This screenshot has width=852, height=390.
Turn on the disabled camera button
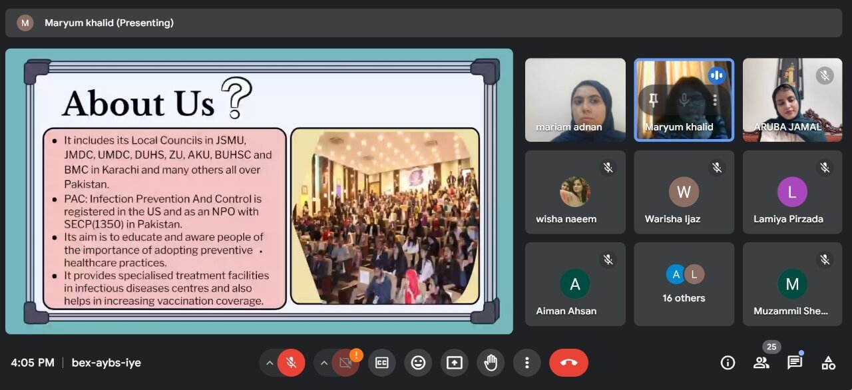[x=345, y=363]
